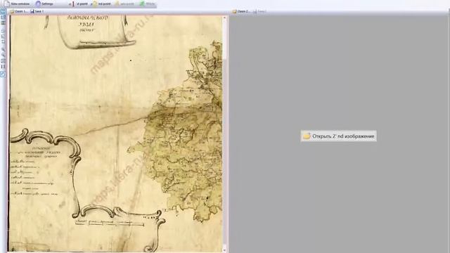450x253 pixels.
Task: Click the Открыть 2' nd изображение button
Action: 339,136
